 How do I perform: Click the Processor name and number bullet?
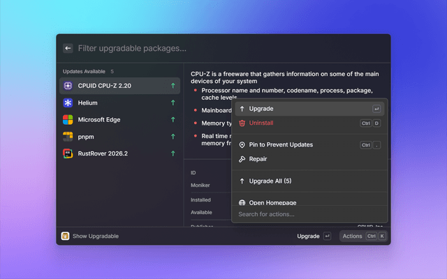coord(287,94)
